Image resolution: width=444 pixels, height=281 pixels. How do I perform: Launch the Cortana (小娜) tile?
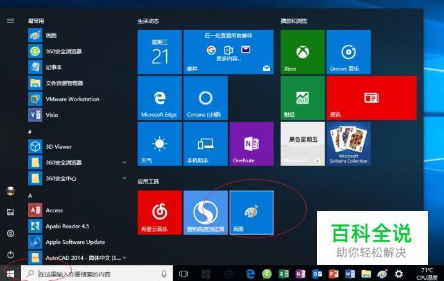point(205,98)
